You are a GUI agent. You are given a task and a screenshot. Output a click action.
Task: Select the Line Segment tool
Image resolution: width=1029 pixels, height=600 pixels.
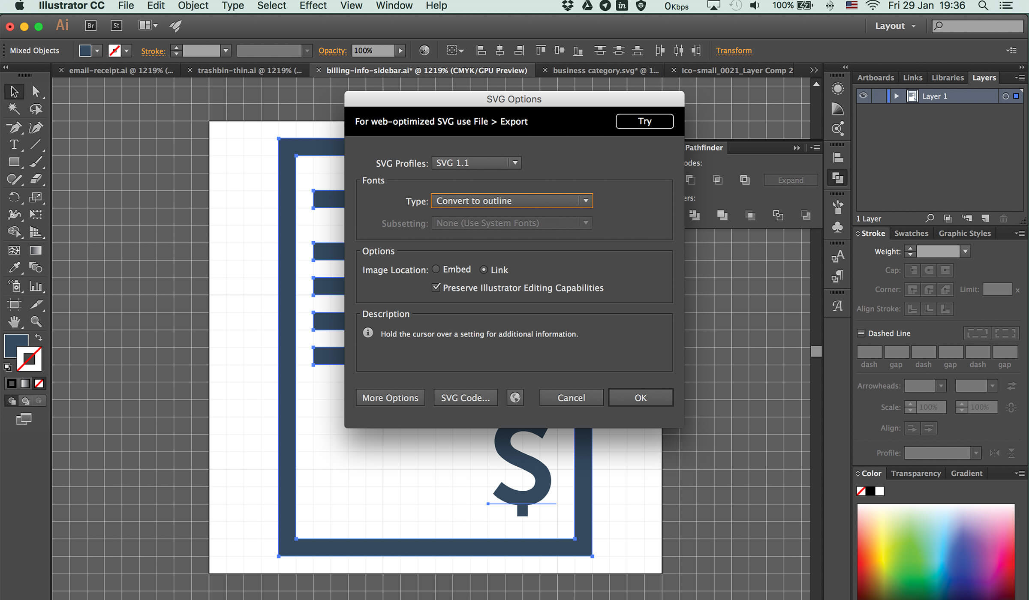[x=36, y=144]
